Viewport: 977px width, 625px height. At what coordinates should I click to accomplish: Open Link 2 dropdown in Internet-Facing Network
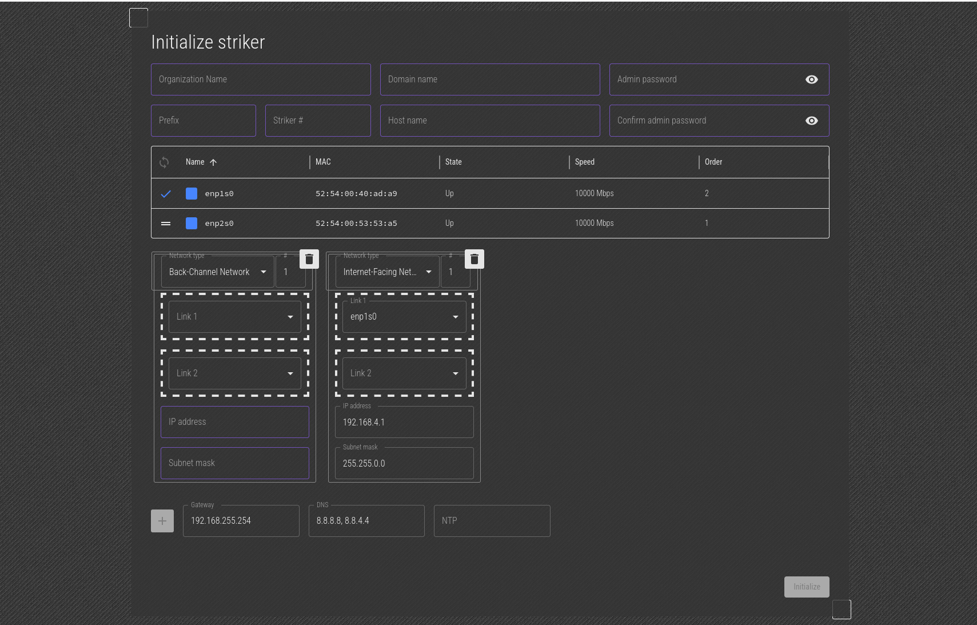(404, 373)
